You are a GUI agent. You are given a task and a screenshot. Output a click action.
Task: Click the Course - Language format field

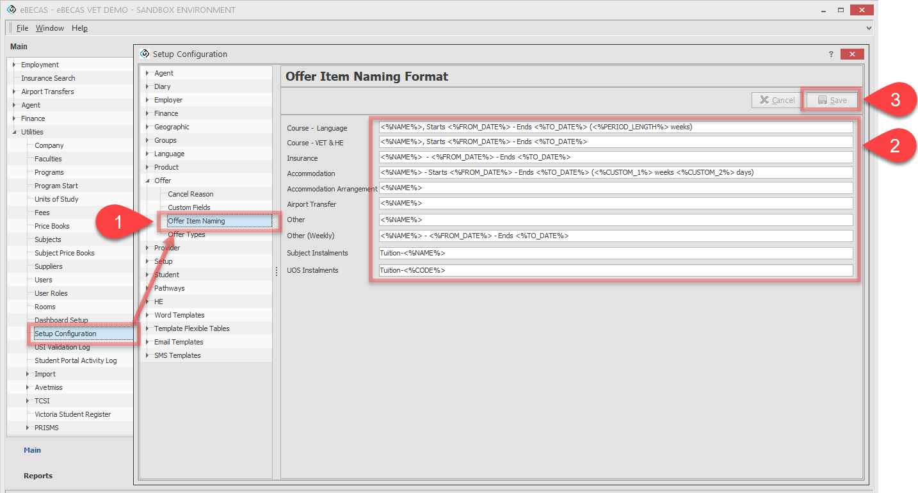[x=616, y=127]
